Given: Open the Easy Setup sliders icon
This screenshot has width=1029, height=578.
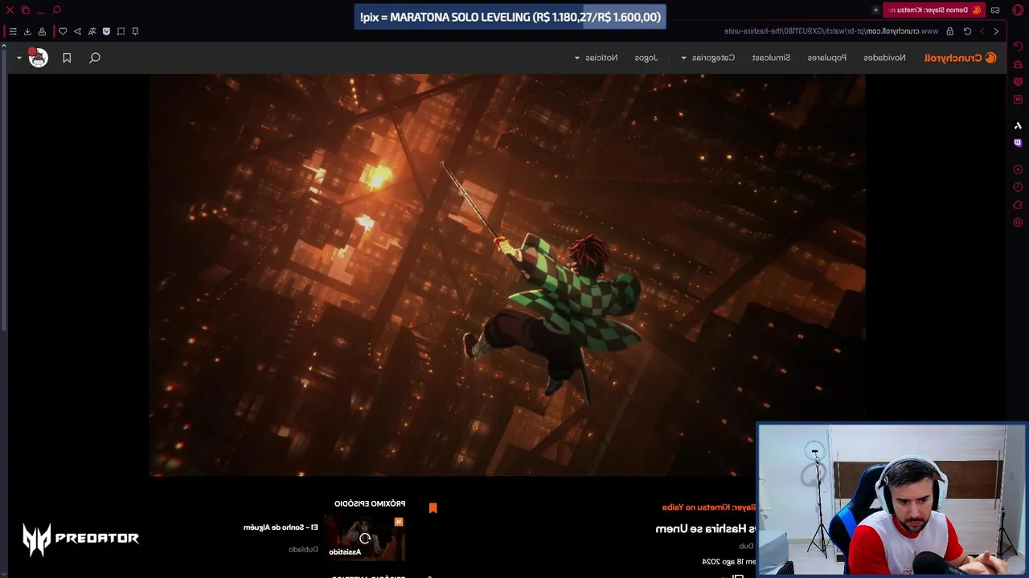Looking at the screenshot, I should (13, 31).
